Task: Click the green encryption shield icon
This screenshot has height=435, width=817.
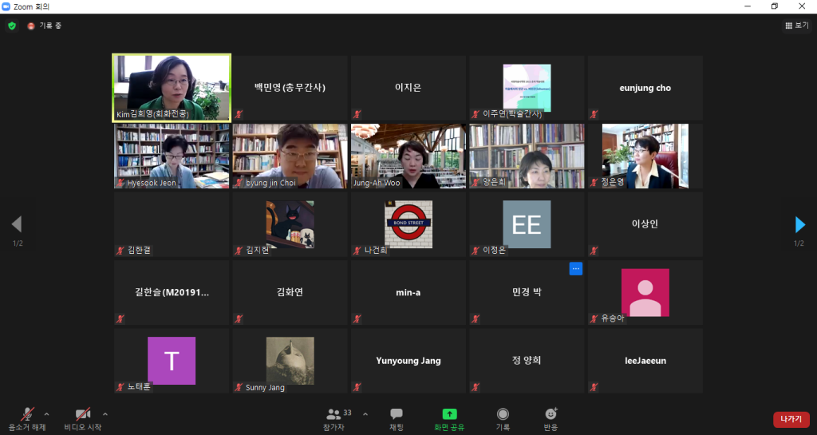Action: [x=12, y=26]
